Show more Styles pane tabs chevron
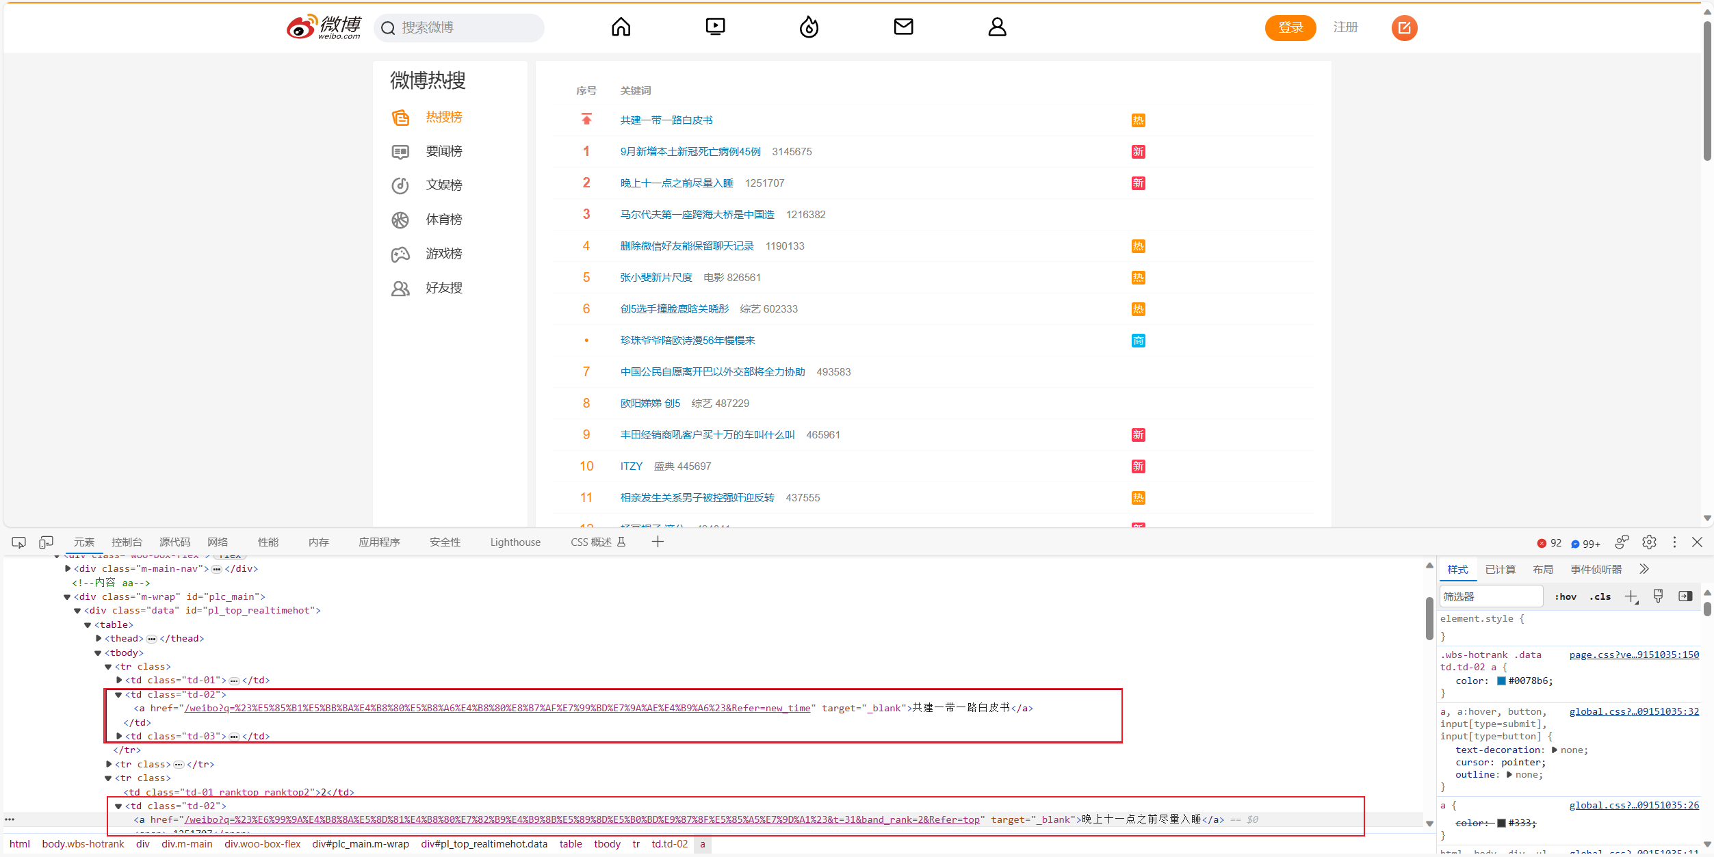 tap(1644, 569)
